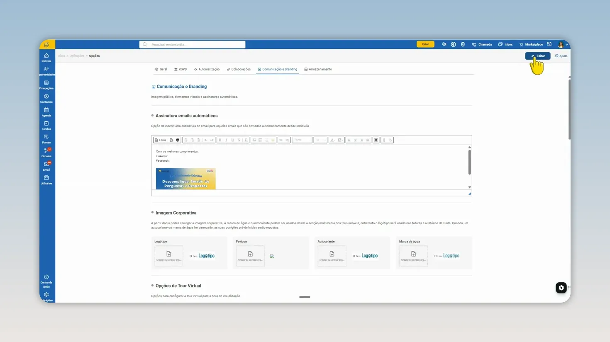Open the font name dropdown in the editor
The width and height of the screenshot is (610, 342).
(302, 140)
